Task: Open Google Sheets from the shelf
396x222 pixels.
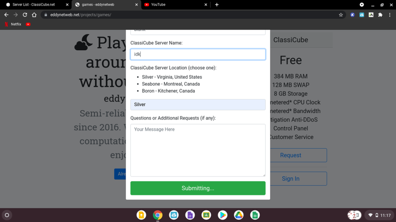Action: coord(255,215)
